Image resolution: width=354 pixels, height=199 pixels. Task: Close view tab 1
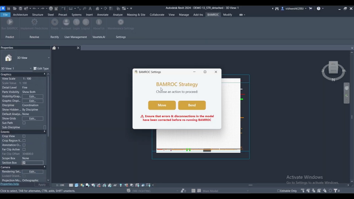(78, 48)
